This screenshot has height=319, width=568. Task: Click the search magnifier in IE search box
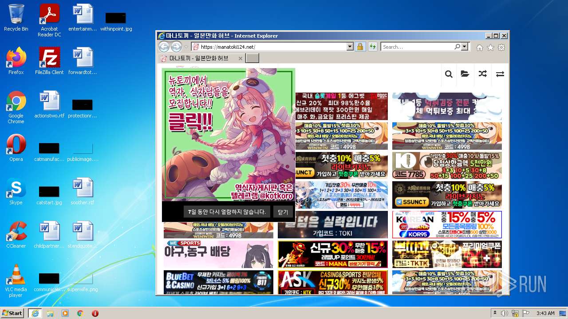[x=458, y=47]
